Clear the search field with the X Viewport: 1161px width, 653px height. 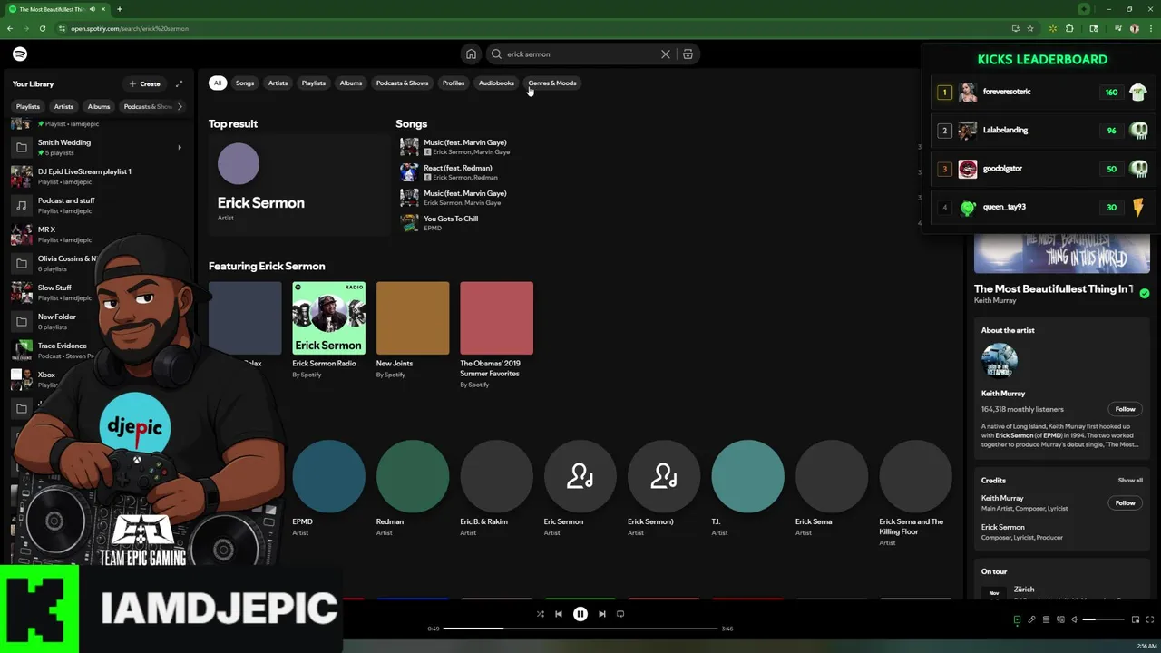click(x=666, y=54)
